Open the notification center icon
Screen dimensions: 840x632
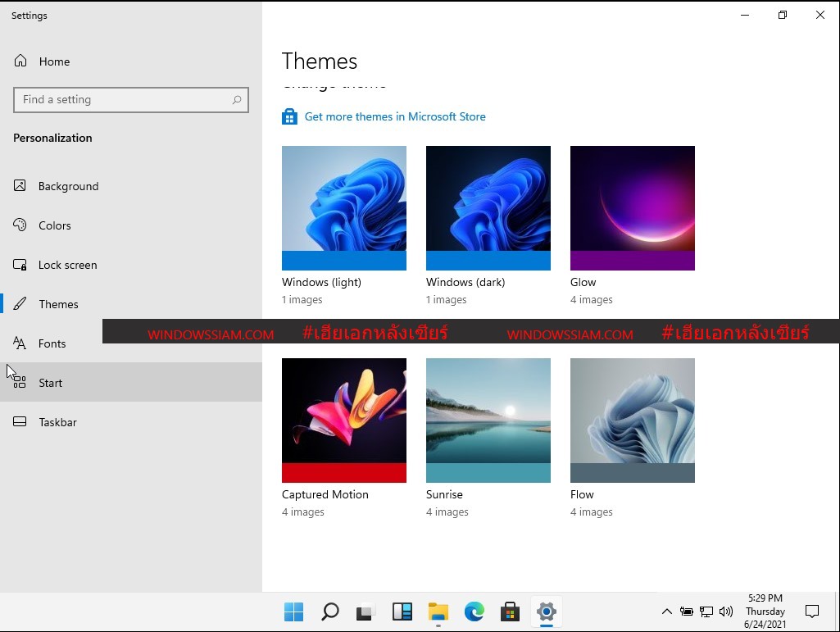coord(812,612)
